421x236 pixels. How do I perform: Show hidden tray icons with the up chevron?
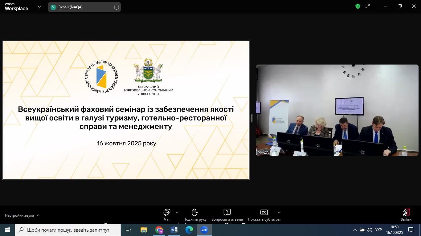pyautogui.click(x=354, y=230)
